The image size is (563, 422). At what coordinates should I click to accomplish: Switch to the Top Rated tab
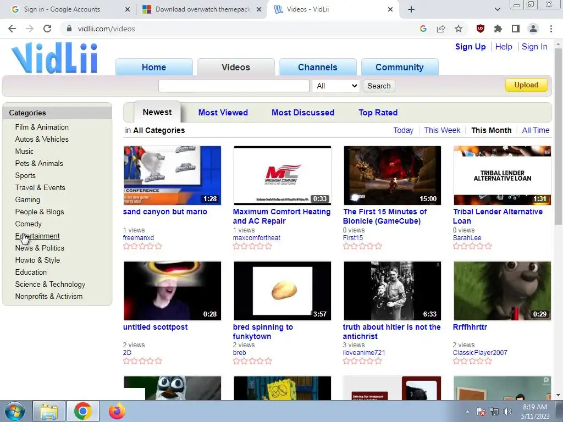click(x=378, y=112)
